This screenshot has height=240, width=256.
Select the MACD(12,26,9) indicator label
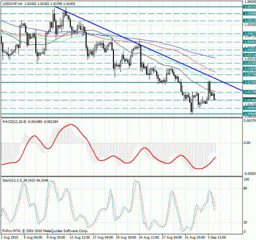click(15, 122)
